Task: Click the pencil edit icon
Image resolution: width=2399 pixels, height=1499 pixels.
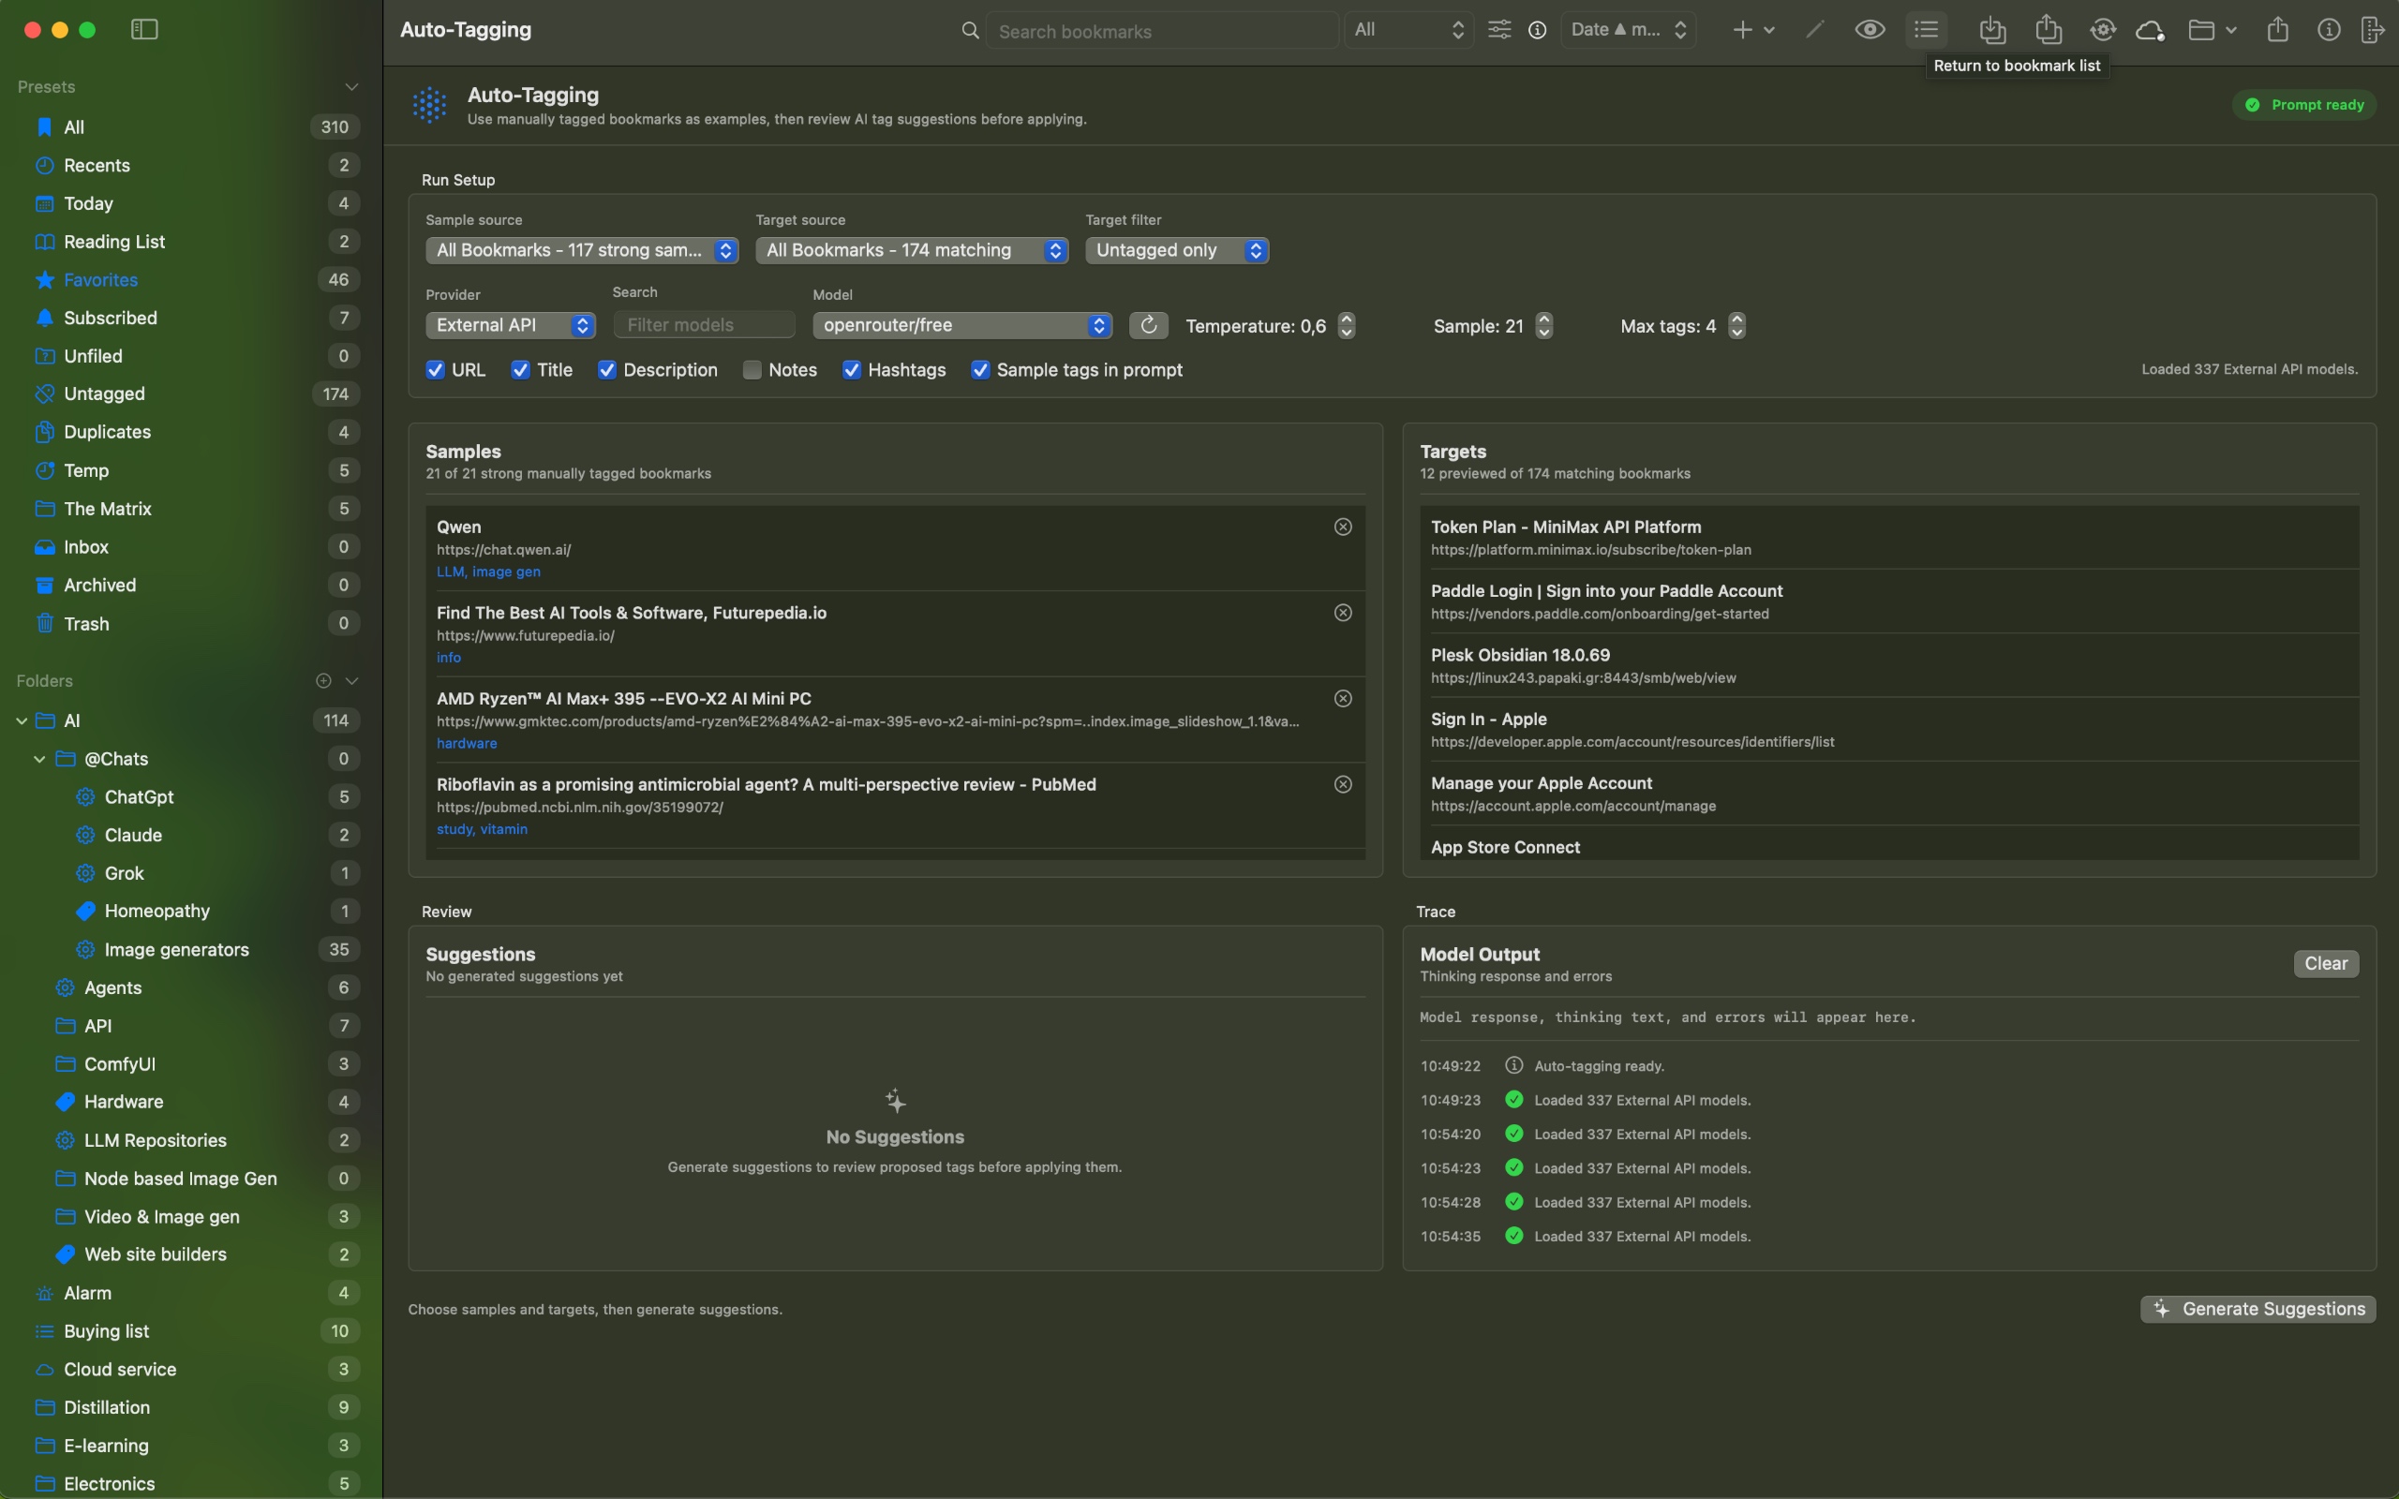Action: (1815, 30)
